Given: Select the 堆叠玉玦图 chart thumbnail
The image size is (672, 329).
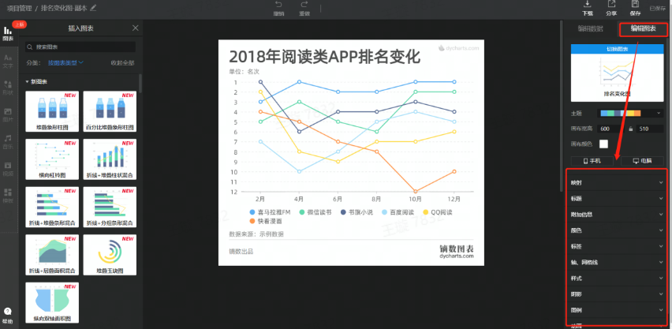Looking at the screenshot, I should pyautogui.click(x=110, y=255).
